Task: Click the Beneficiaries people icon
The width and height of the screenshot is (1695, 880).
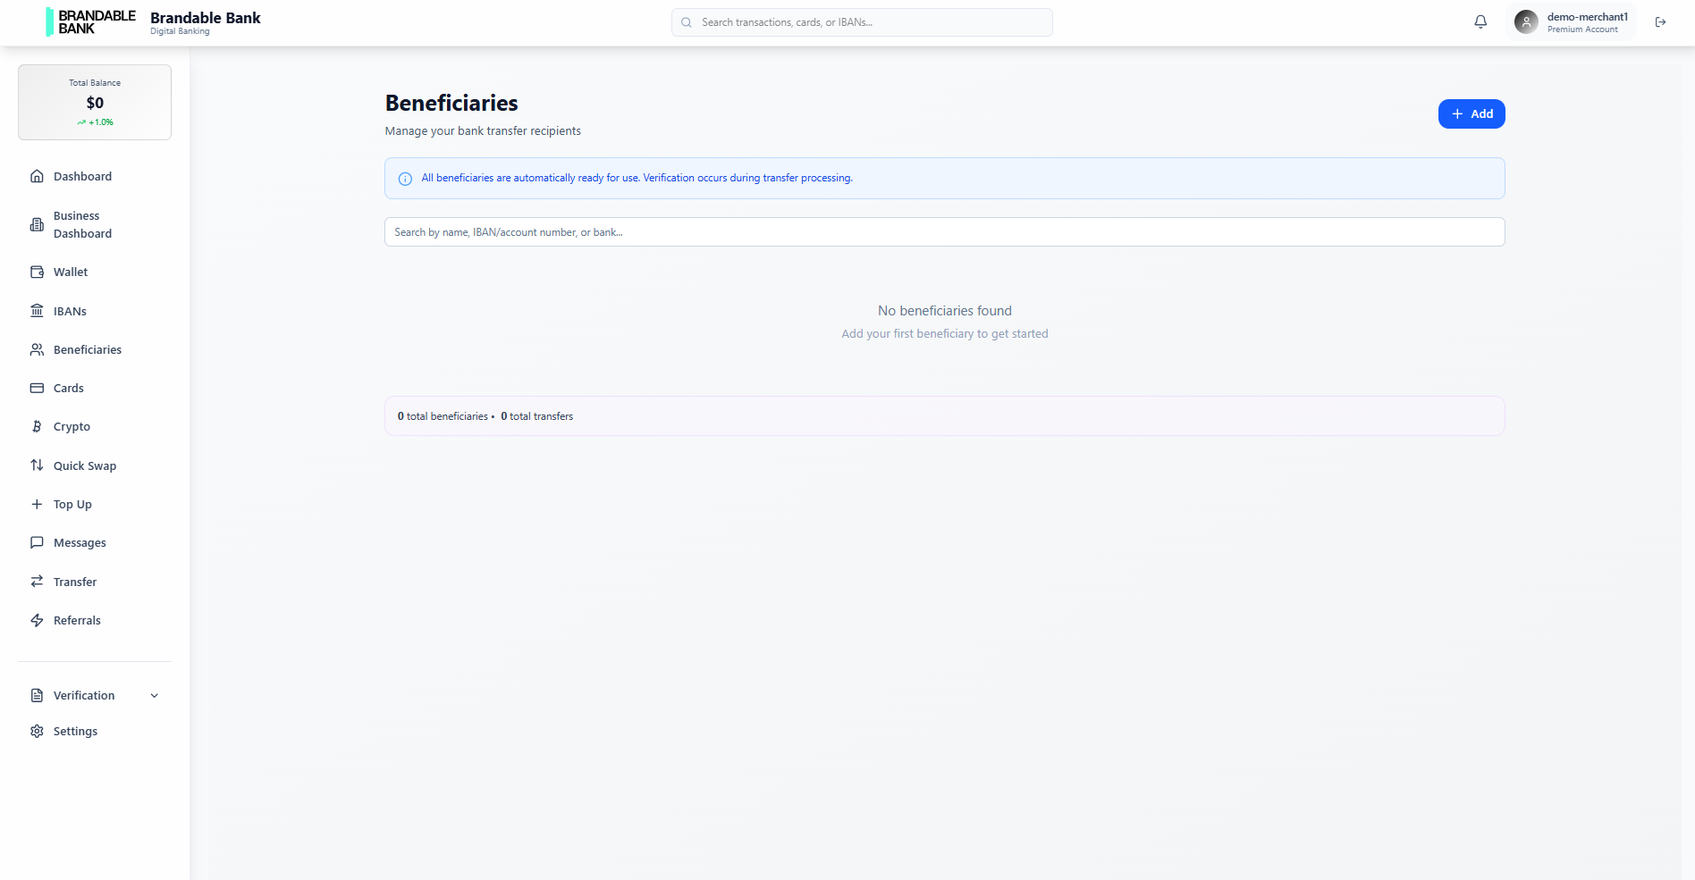Action: pos(37,349)
